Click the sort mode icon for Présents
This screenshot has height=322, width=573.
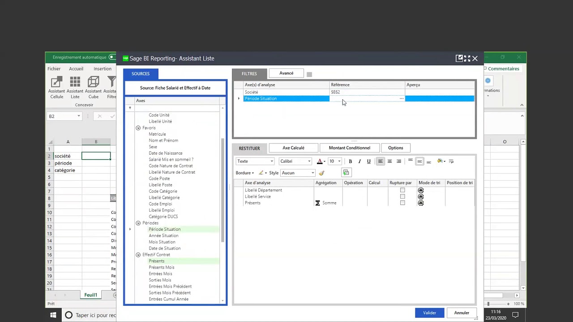pyautogui.click(x=420, y=203)
